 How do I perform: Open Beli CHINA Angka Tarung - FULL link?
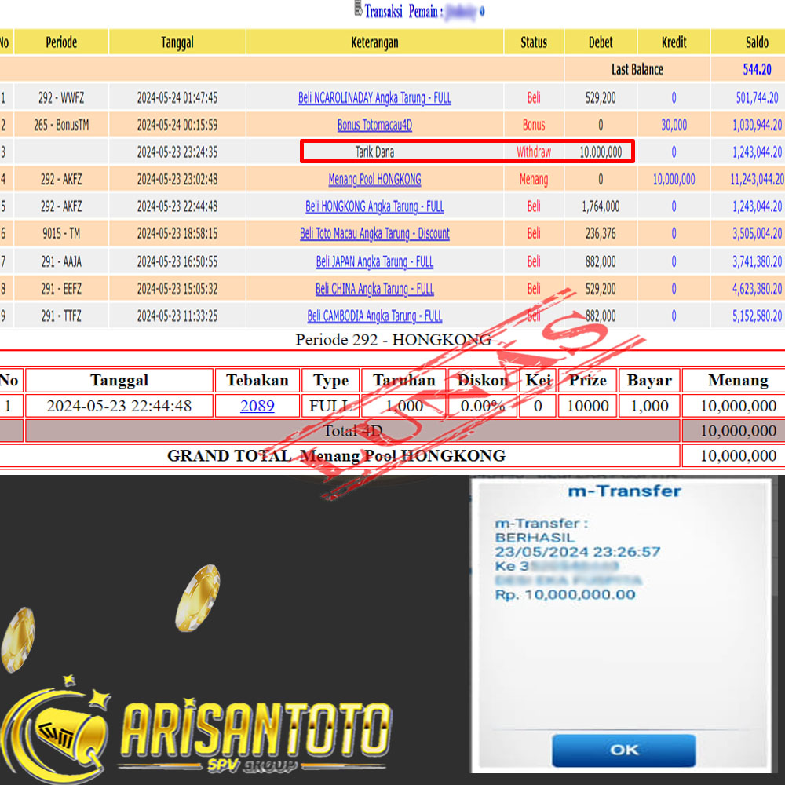[x=374, y=288]
